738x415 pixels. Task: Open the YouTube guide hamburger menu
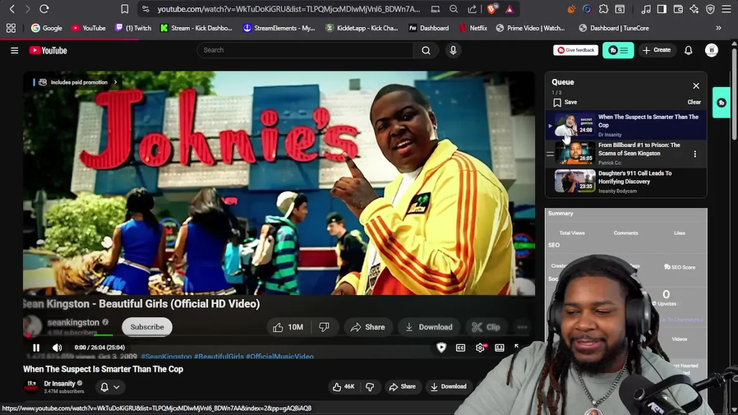click(x=14, y=51)
